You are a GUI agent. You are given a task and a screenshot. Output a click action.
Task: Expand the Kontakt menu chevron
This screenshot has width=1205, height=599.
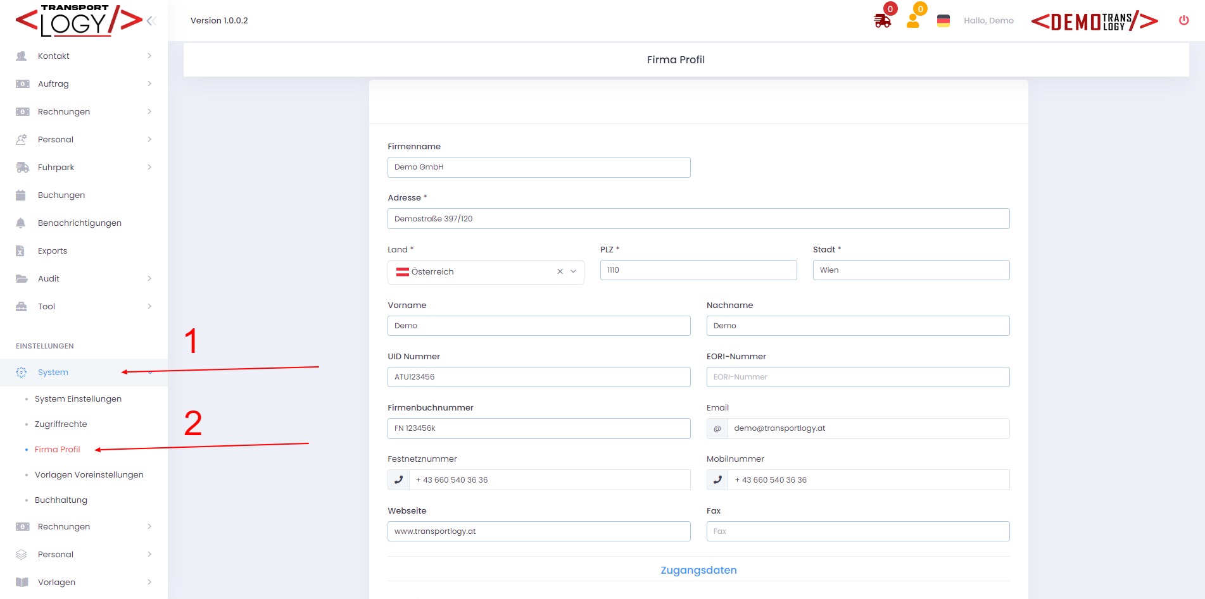coord(149,56)
